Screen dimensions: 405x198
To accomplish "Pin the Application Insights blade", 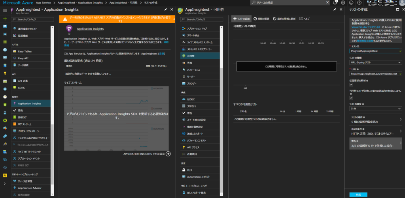I will 166,9.
